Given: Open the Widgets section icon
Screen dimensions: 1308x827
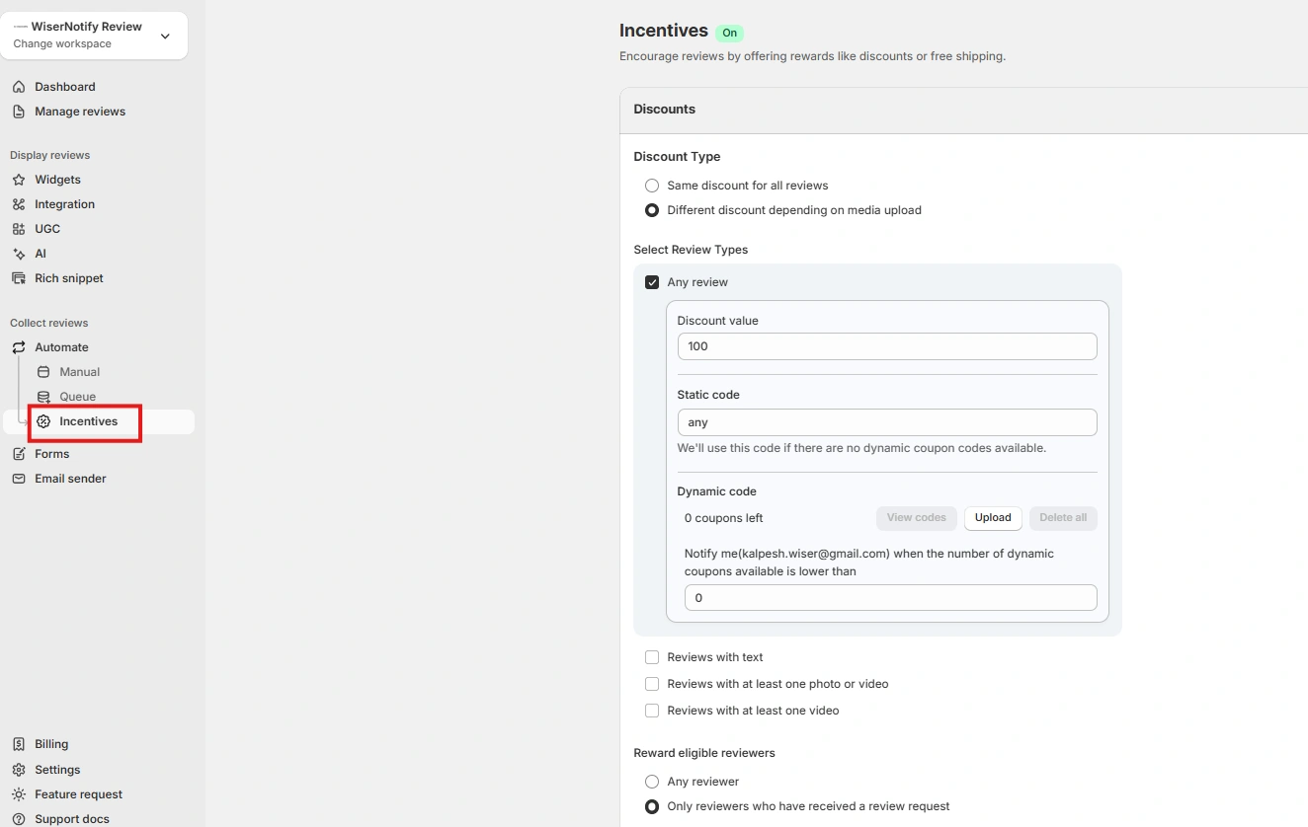Looking at the screenshot, I should [x=20, y=180].
